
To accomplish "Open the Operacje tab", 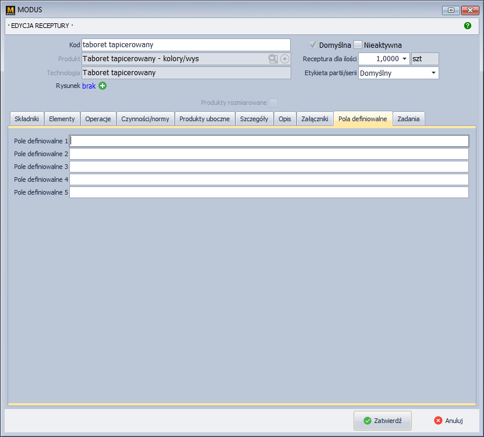I will (x=98, y=119).
